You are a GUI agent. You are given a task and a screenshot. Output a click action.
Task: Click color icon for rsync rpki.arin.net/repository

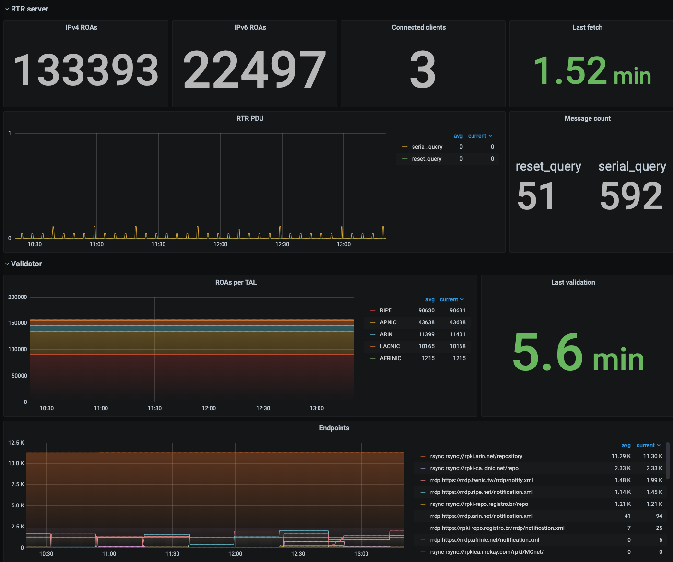coord(423,457)
